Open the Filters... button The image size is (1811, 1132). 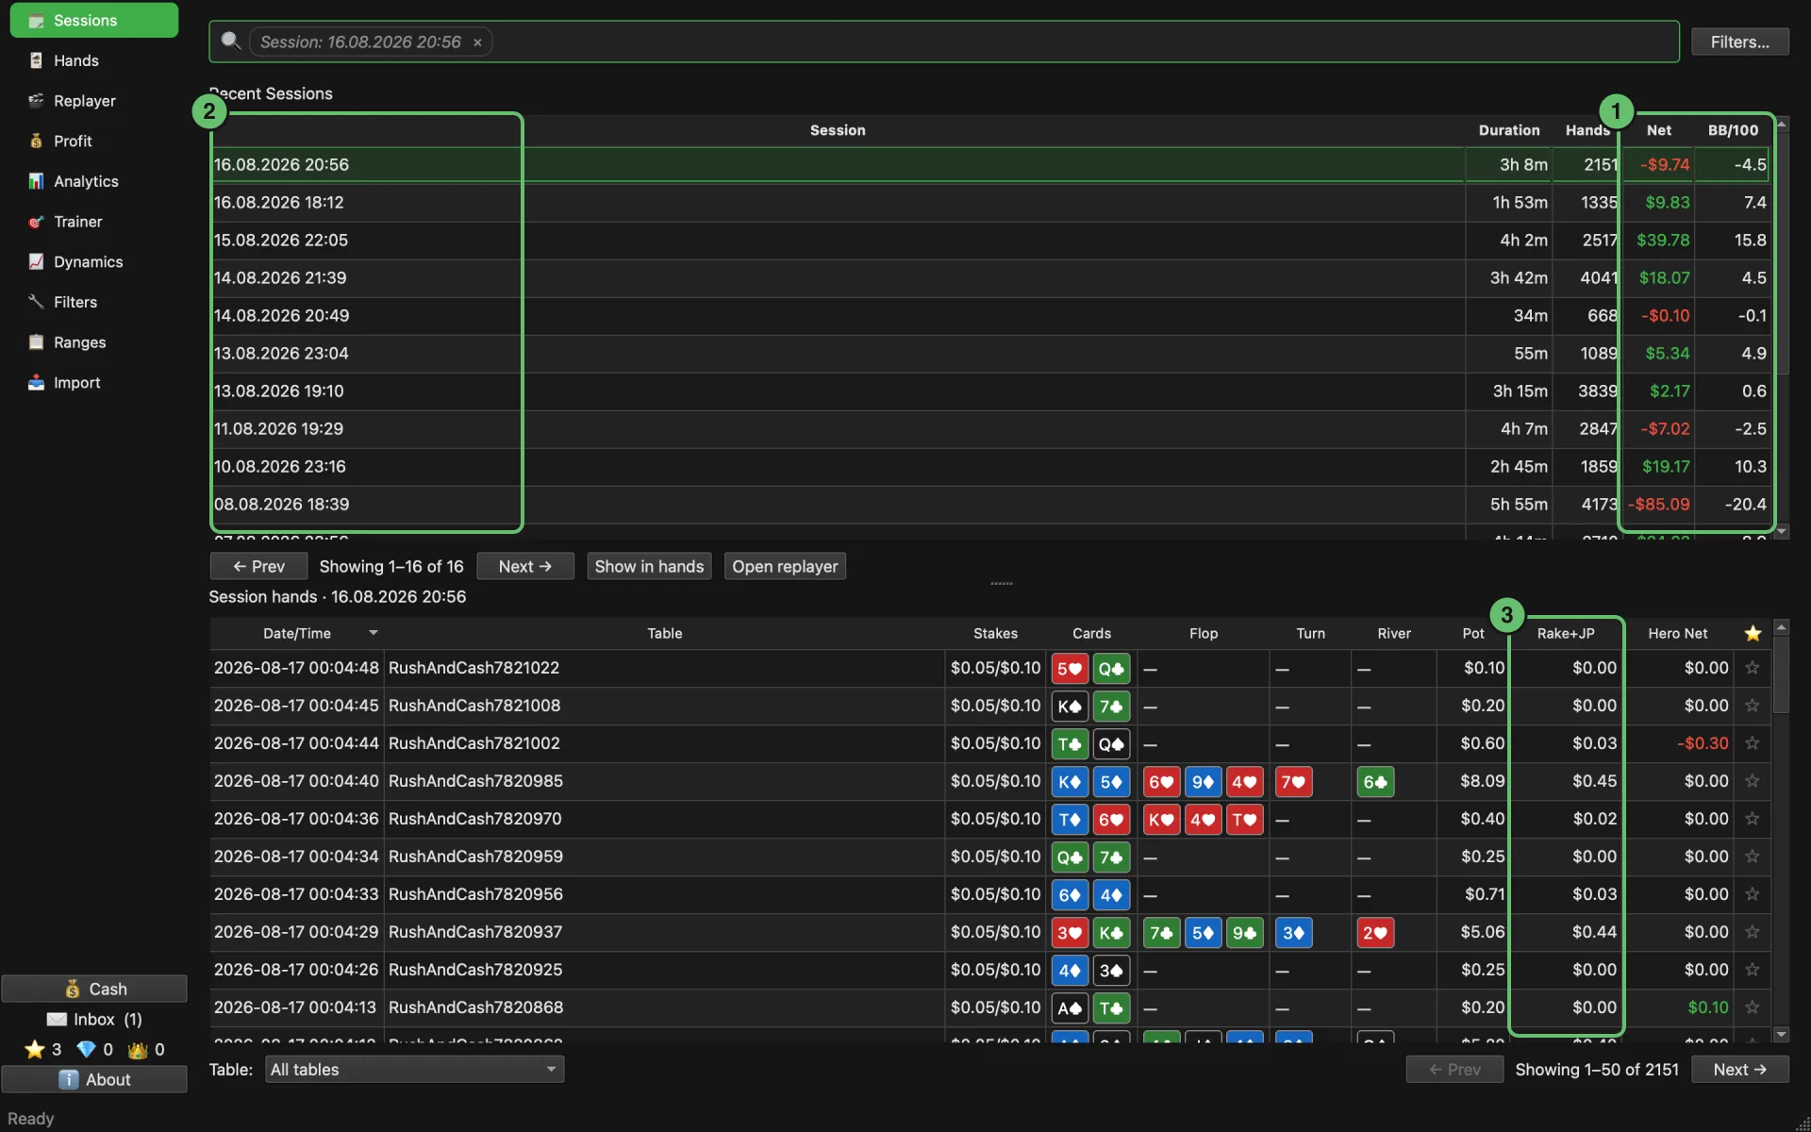(x=1739, y=42)
